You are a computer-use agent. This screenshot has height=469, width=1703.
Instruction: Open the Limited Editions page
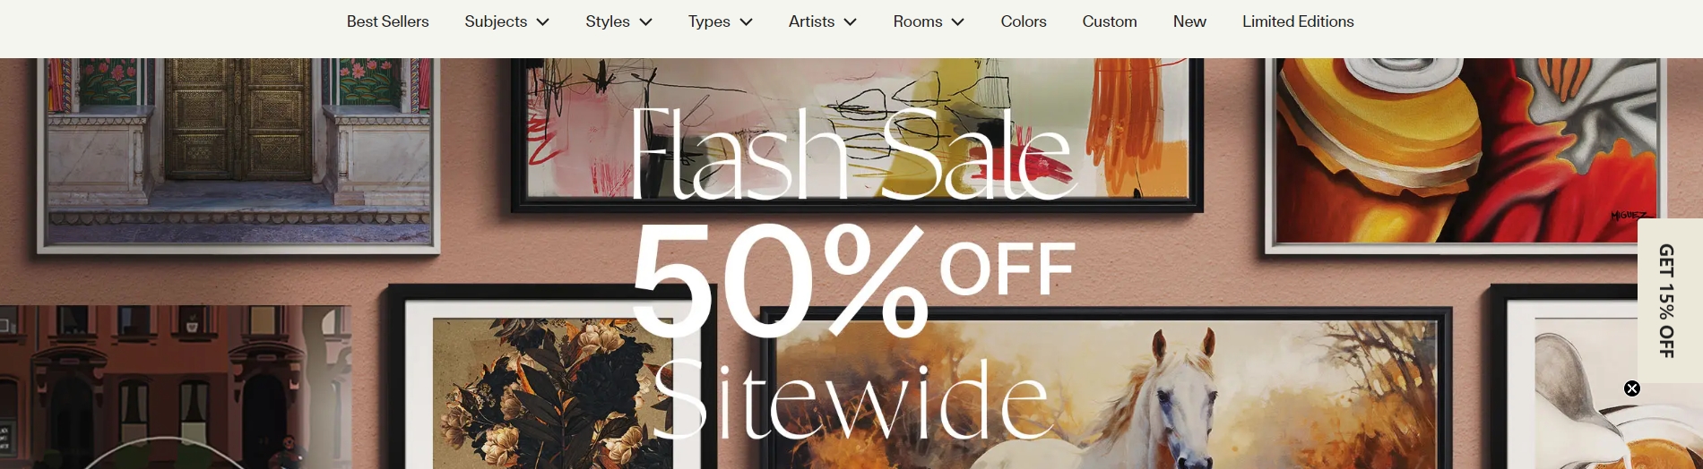point(1297,21)
